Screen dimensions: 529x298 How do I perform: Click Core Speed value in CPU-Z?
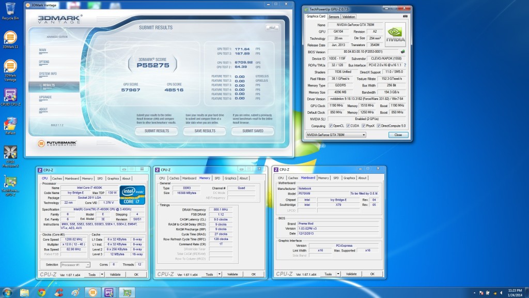pos(73,239)
